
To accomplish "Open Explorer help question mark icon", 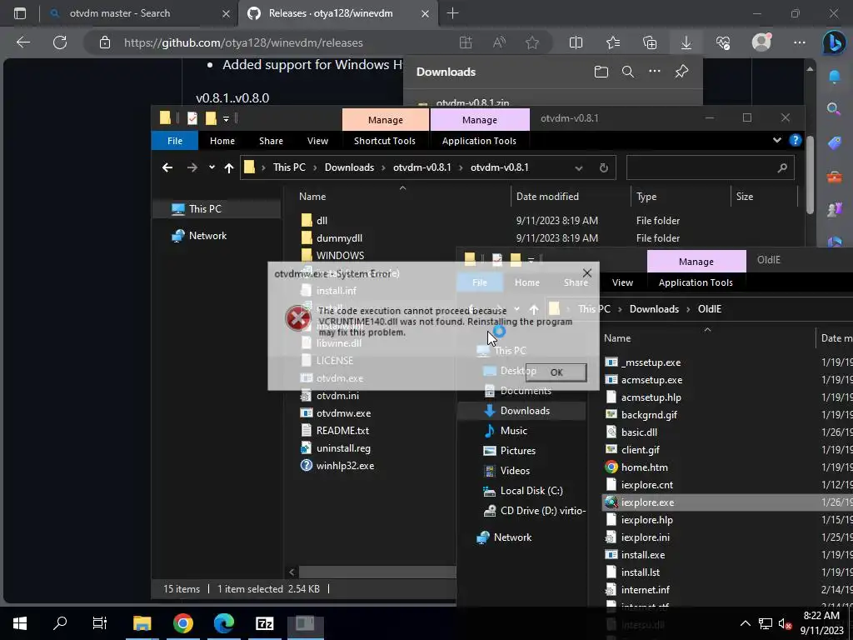I will [x=796, y=140].
